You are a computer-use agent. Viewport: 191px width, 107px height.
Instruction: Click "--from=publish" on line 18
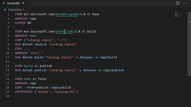(36, 87)
